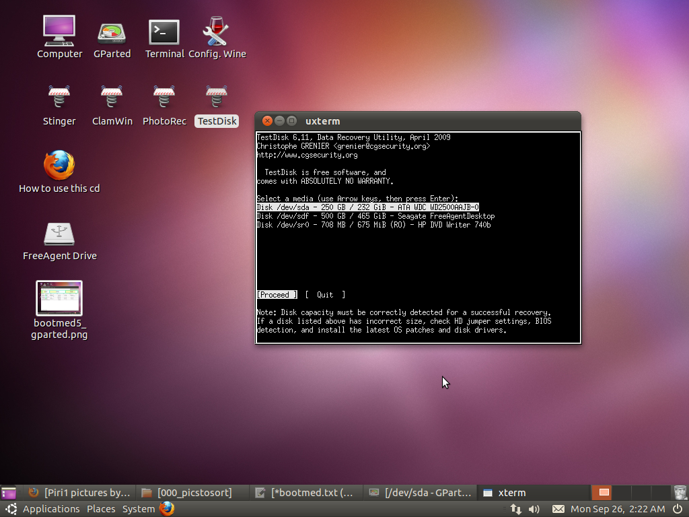Switch to the 'Piri1 pictures by...' taskbar window

pos(79,493)
